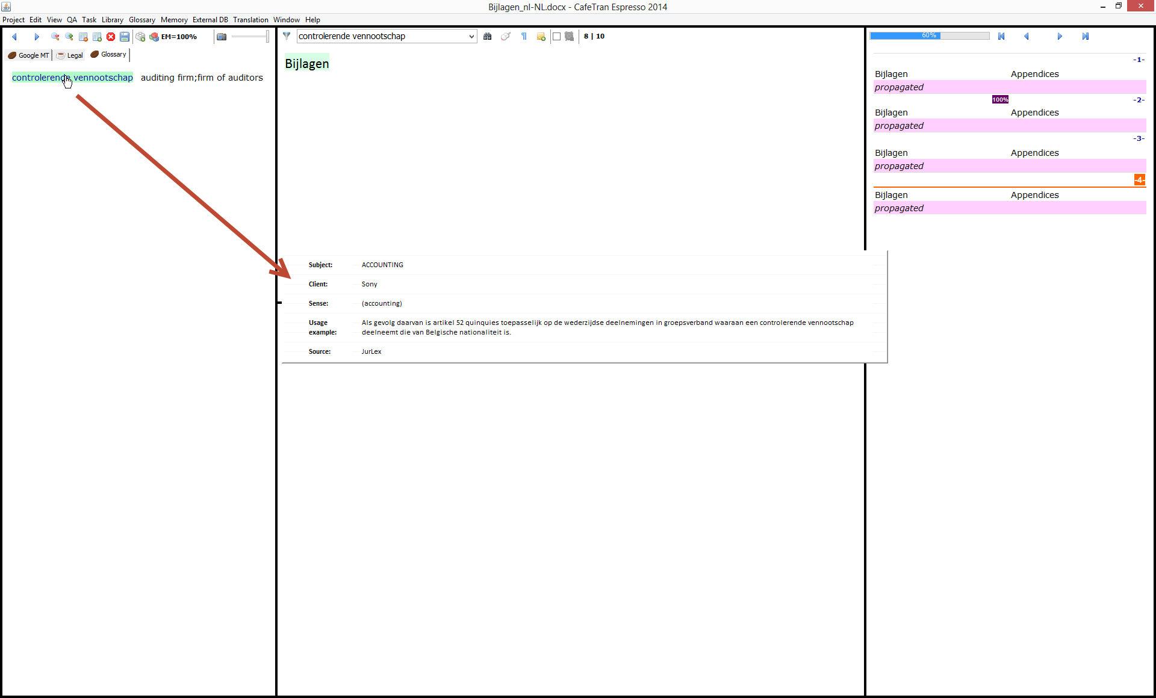Image resolution: width=1156 pixels, height=698 pixels.
Task: Switch to the Legal tab
Action: point(70,55)
